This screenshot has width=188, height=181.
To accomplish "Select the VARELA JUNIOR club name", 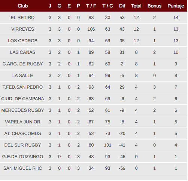I will click(x=22, y=122).
